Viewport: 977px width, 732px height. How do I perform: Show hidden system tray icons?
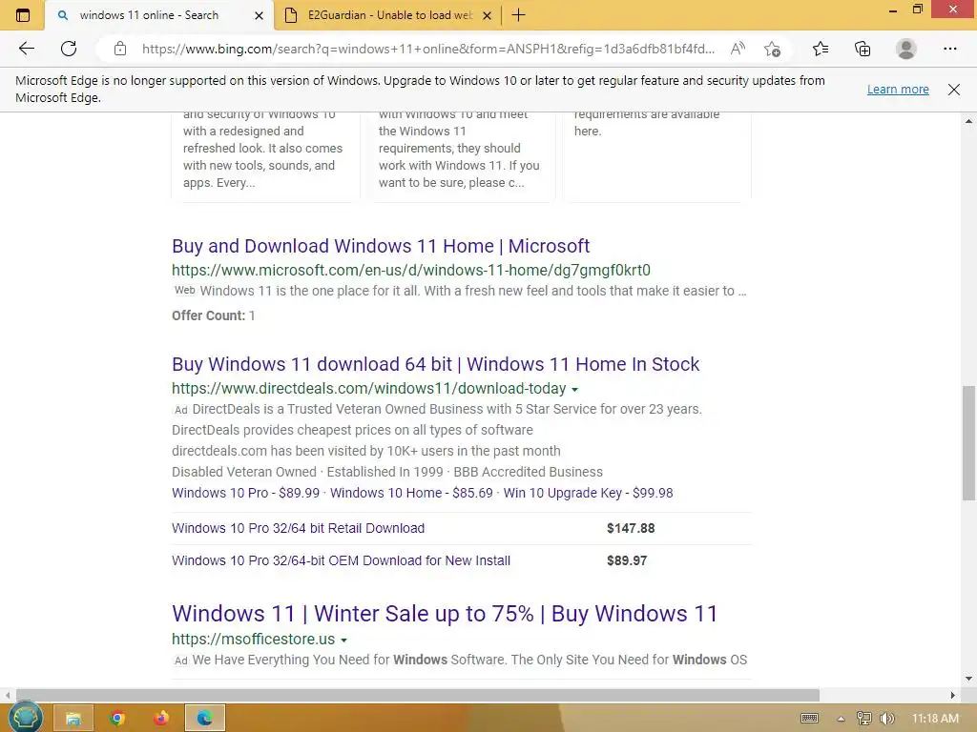click(841, 719)
